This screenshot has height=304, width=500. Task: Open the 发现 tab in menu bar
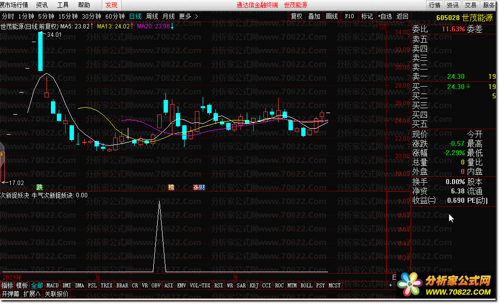click(111, 5)
